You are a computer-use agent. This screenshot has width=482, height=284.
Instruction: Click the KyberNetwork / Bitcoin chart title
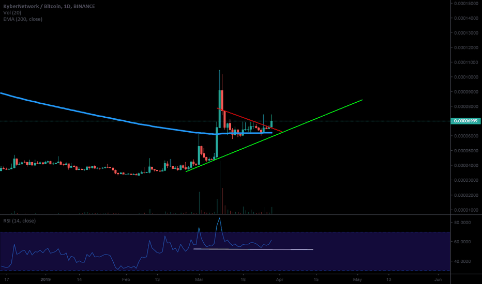tap(49, 6)
